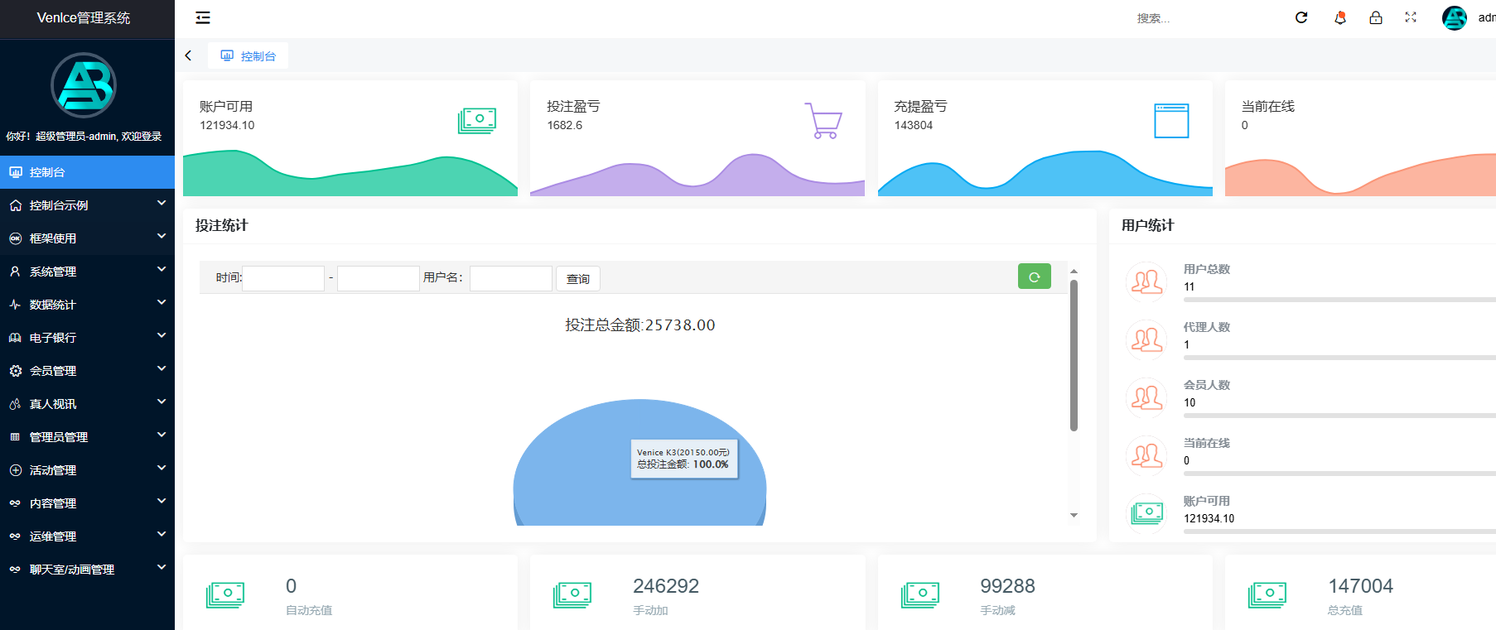Screen dimensions: 1496x630
Task: Toggle the sidebar collapse hamburger icon
Action: click(203, 17)
